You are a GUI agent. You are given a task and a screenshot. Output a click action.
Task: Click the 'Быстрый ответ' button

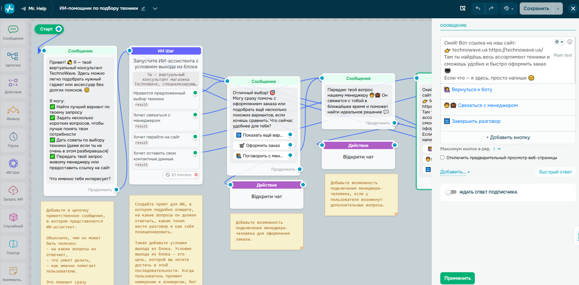click(x=555, y=172)
